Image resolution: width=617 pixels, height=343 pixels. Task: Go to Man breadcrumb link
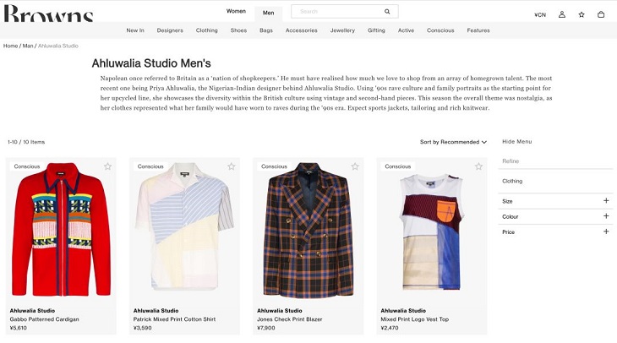(28, 46)
